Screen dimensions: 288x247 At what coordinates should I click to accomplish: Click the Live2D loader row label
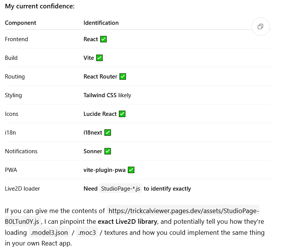click(x=23, y=189)
